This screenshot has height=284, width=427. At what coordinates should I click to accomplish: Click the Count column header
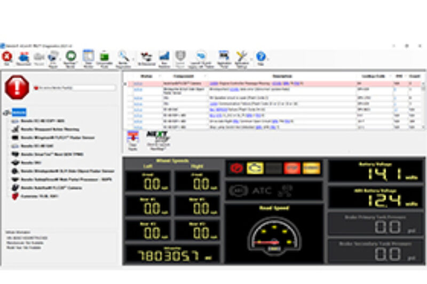[x=415, y=76]
